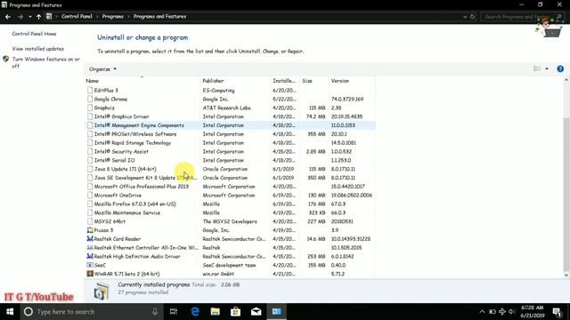Viewport: 570px width, 320px height.
Task: Sort by the Publisher column header
Action: [x=235, y=81]
